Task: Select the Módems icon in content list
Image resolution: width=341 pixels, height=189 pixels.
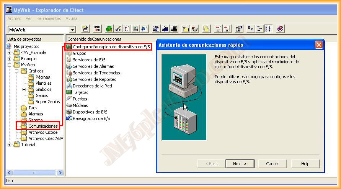Action: click(x=69, y=105)
